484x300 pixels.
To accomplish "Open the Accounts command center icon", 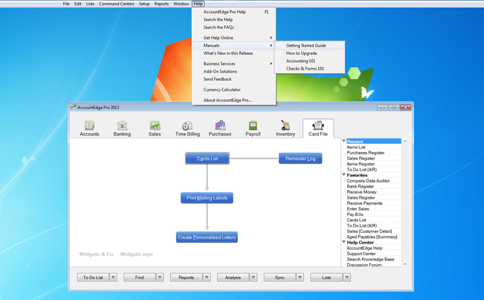I will (90, 126).
